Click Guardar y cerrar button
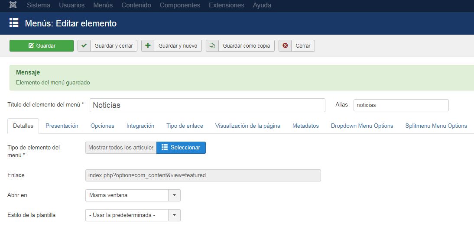Image resolution: width=474 pixels, height=246 pixels. [x=107, y=45]
